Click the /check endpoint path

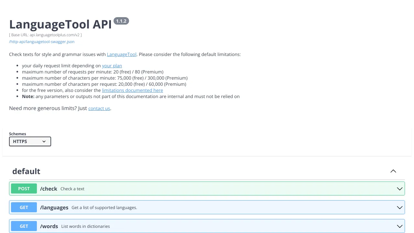49,189
